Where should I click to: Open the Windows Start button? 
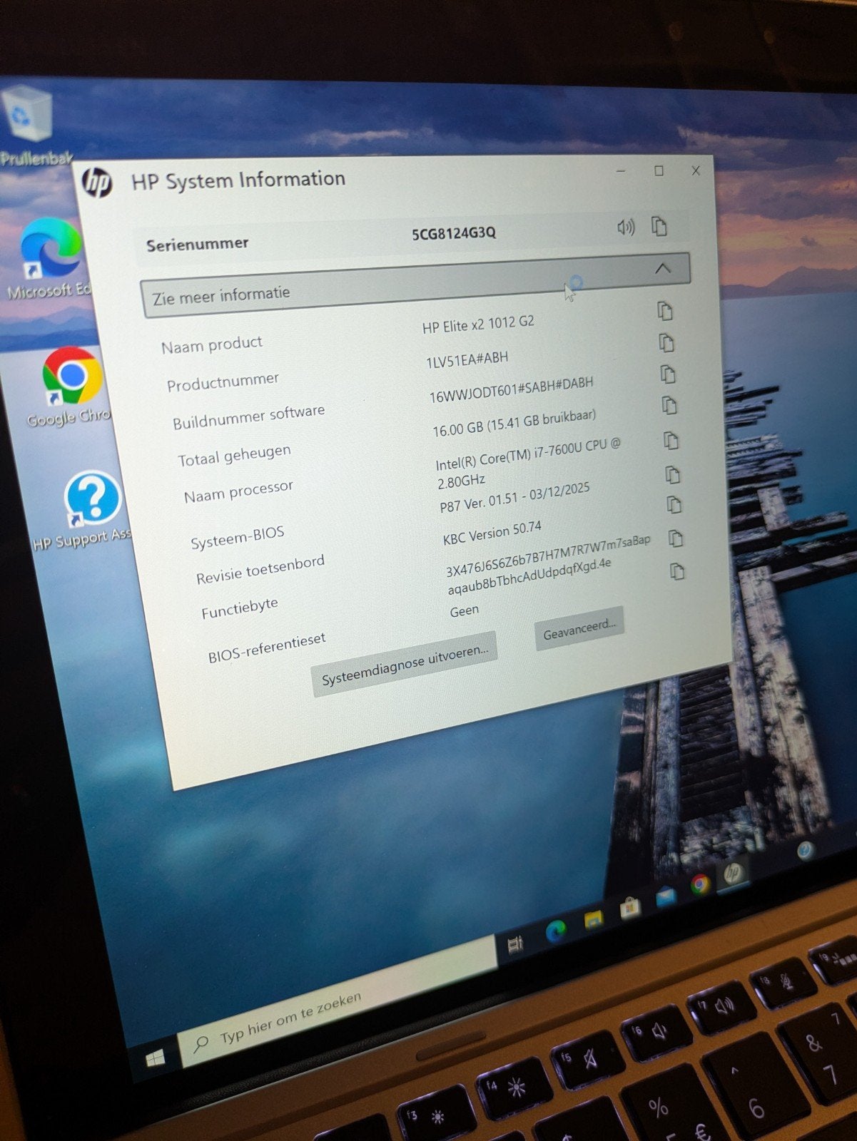[155, 1058]
